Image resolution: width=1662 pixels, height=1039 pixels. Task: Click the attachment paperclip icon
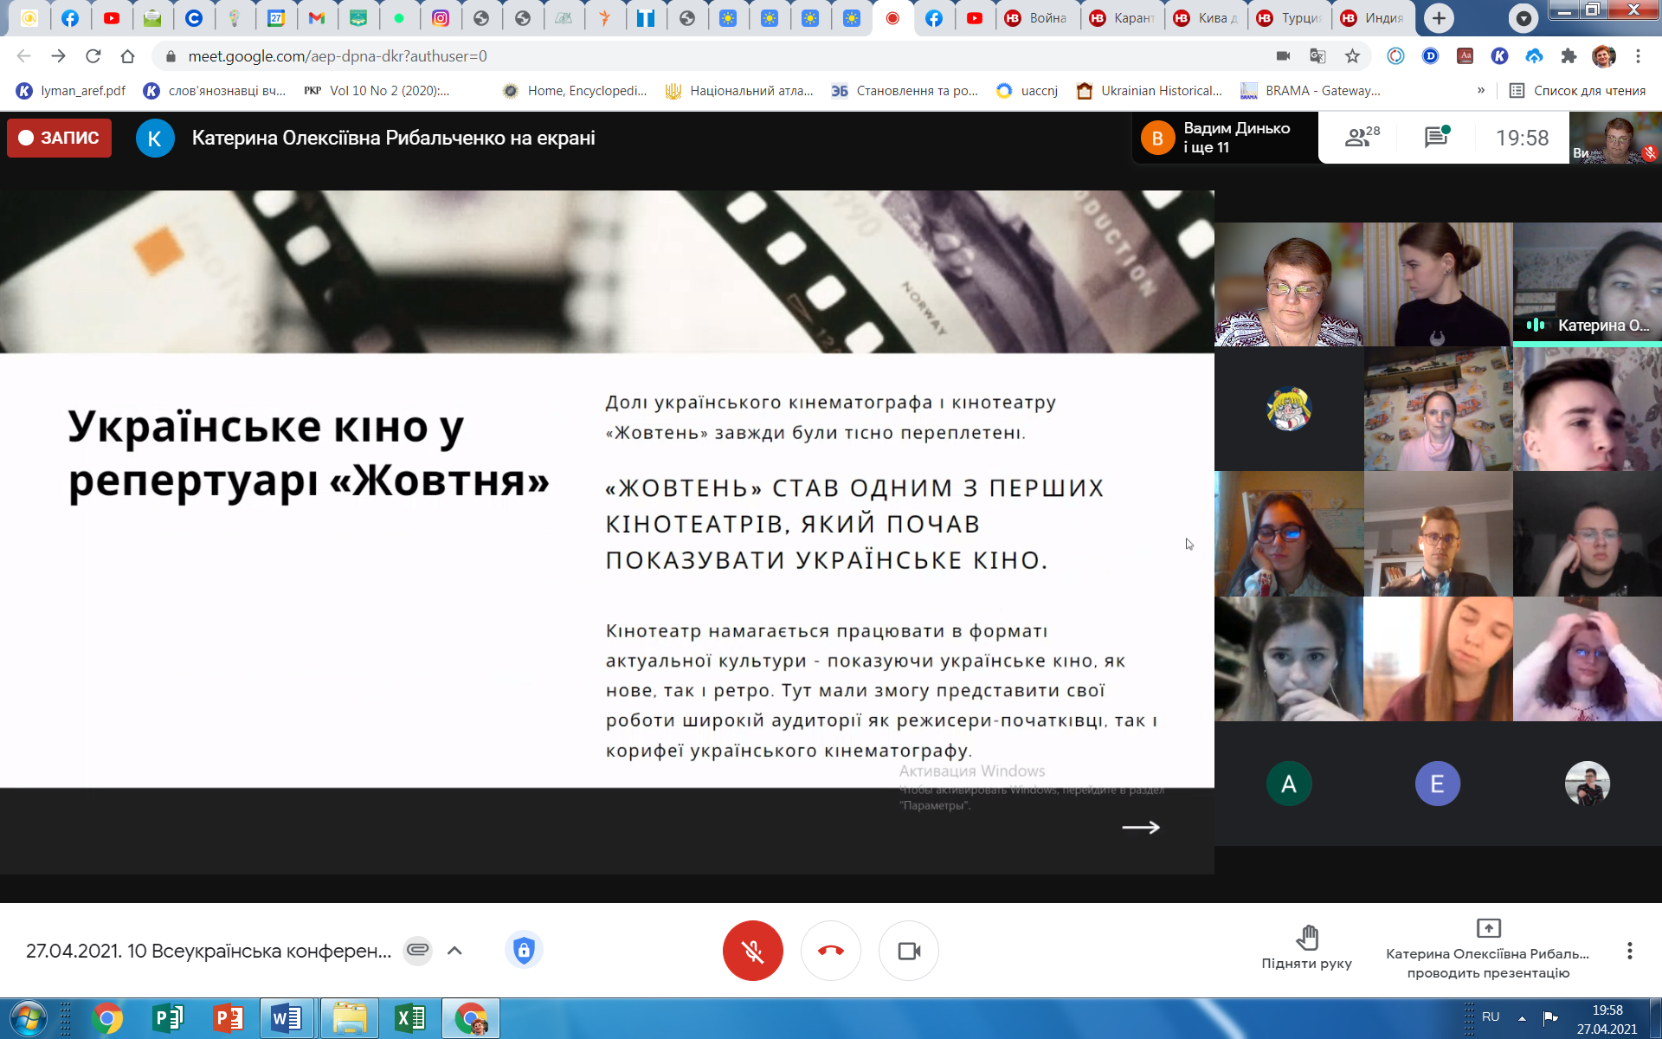[x=418, y=950]
